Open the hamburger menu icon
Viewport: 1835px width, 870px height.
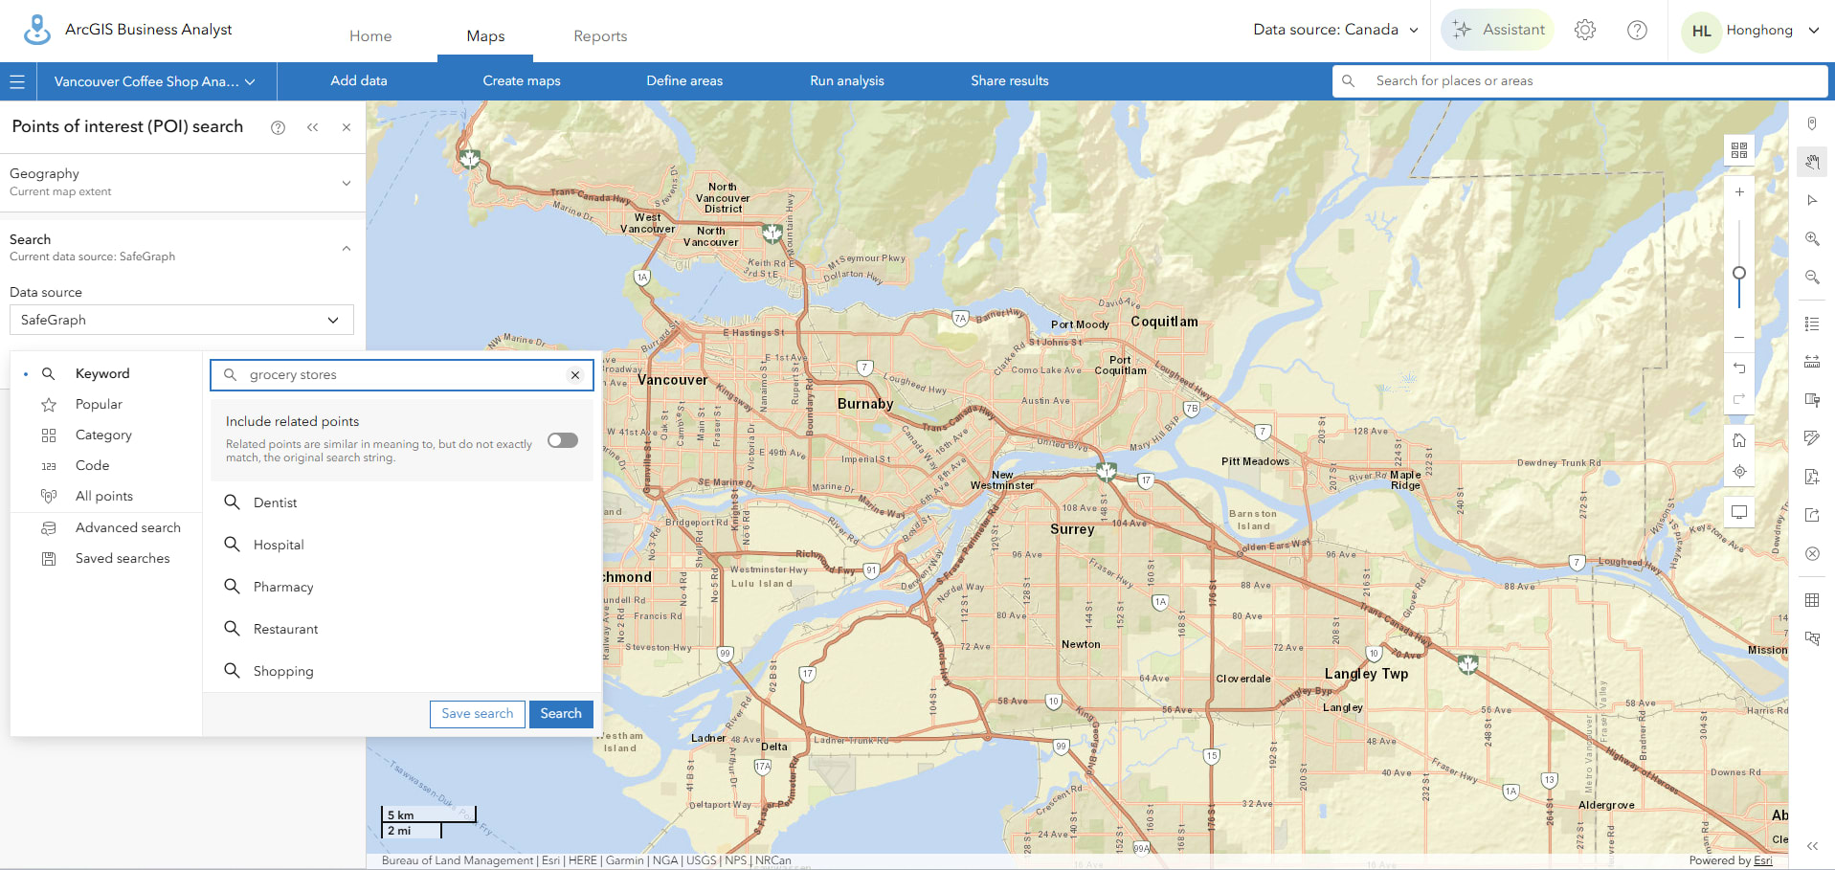(x=17, y=81)
